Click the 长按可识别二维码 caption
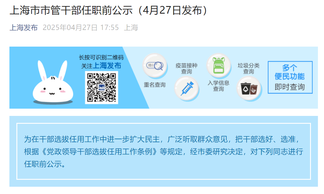Screen dimensions: 324x194 point(101,58)
